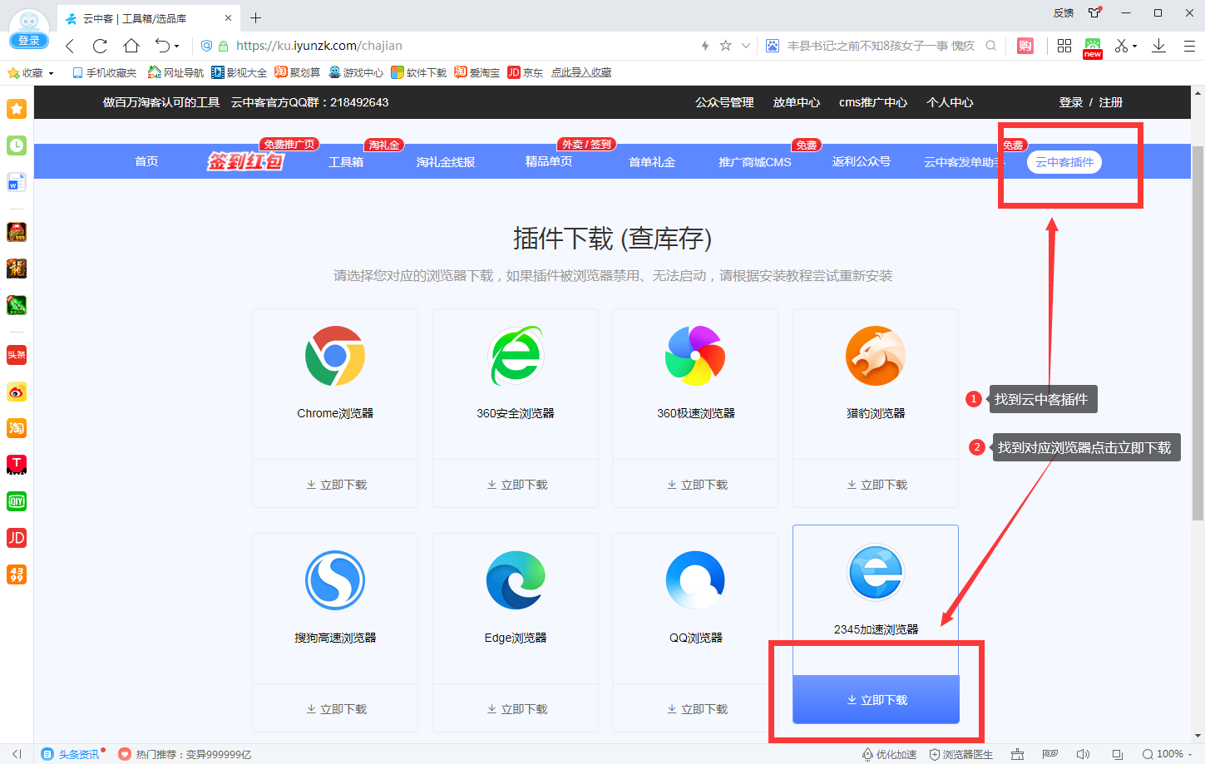
Task: Open the 淘礼金线报 nav item
Action: click(x=446, y=161)
